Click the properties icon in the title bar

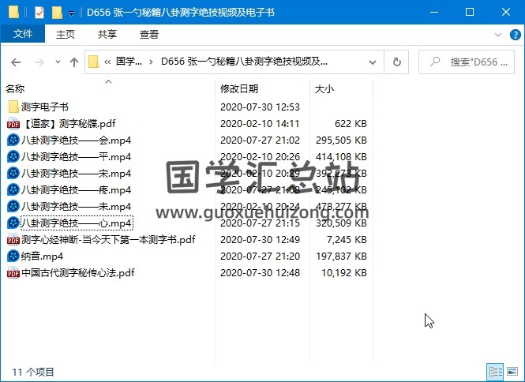(39, 13)
